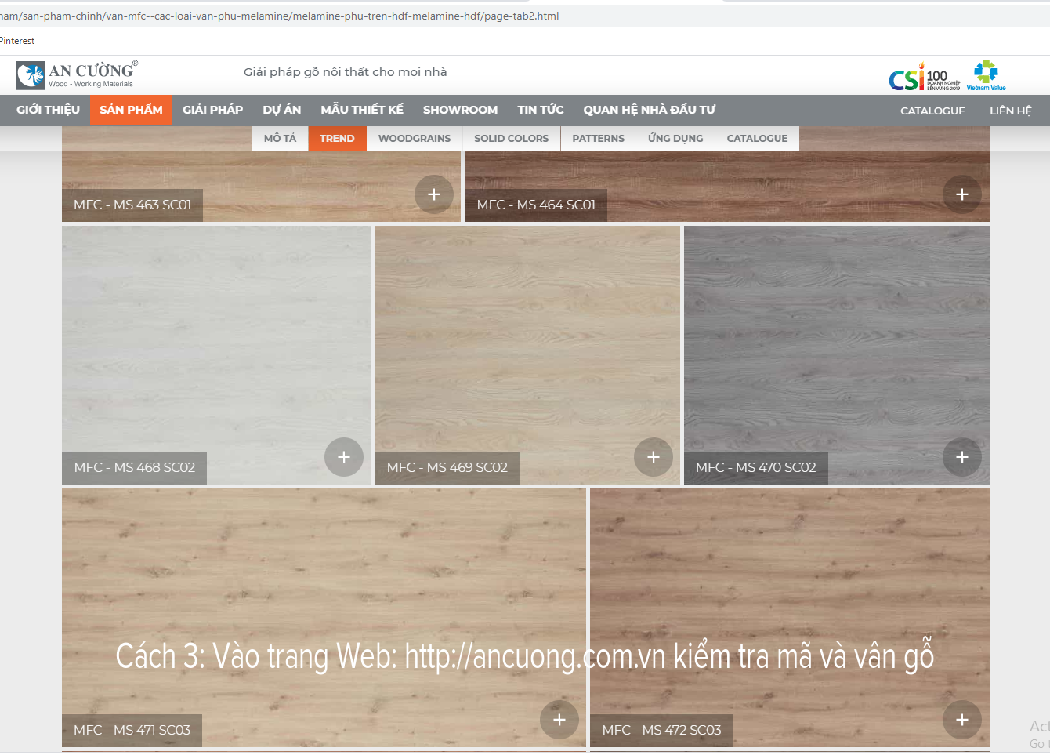This screenshot has height=755, width=1050.
Task: Open the Giới Thiệu menu
Action: point(48,110)
